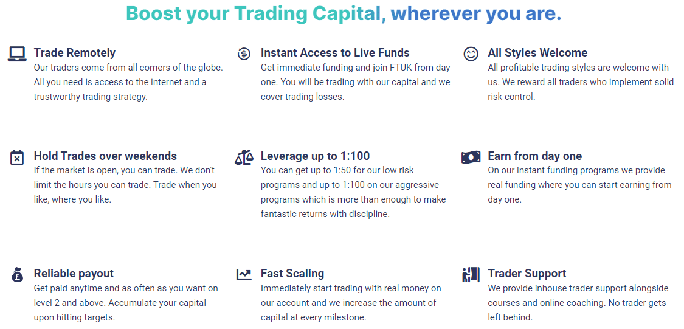This screenshot has height=329, width=684.
Task: Select the Reliable payout heading
Action: tap(74, 274)
